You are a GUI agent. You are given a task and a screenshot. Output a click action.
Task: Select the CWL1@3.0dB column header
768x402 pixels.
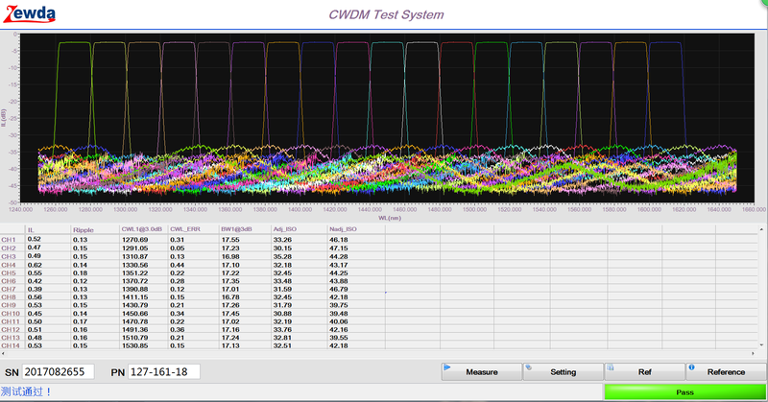tap(141, 229)
